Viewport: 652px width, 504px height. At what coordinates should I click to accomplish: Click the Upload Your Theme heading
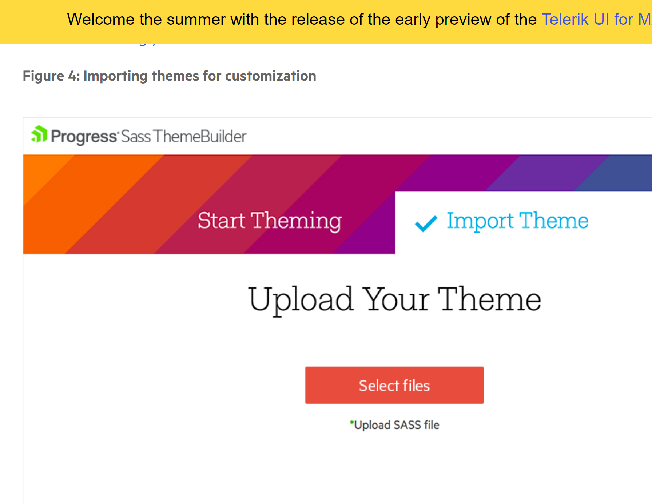[394, 299]
